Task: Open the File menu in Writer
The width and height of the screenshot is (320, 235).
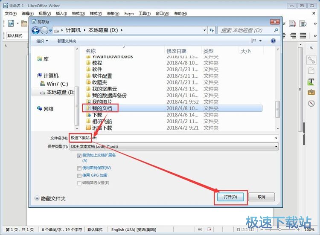Action: click(x=11, y=14)
